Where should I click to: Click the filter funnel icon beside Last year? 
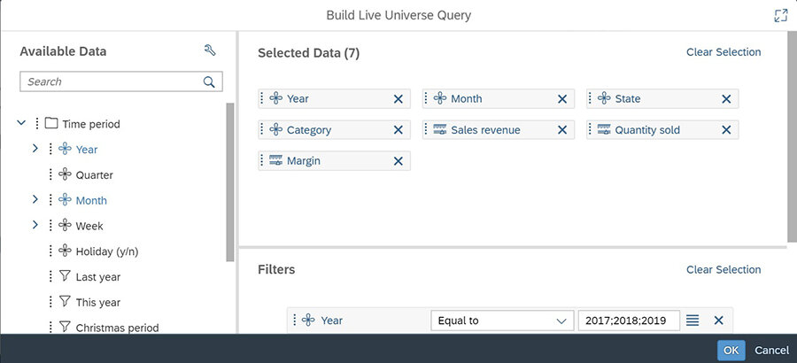65,276
